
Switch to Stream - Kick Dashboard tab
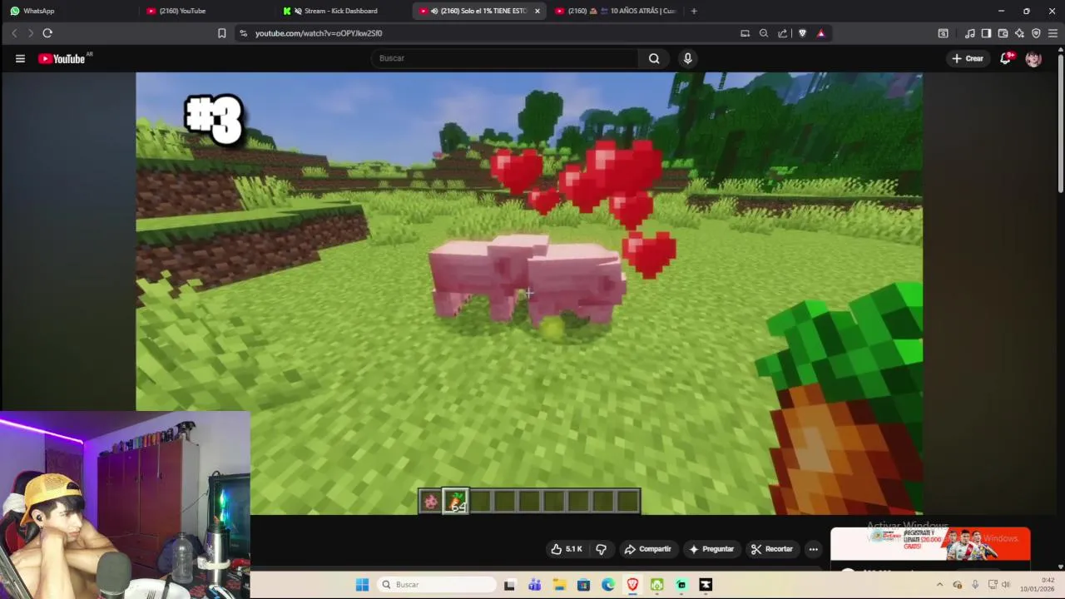coord(341,11)
